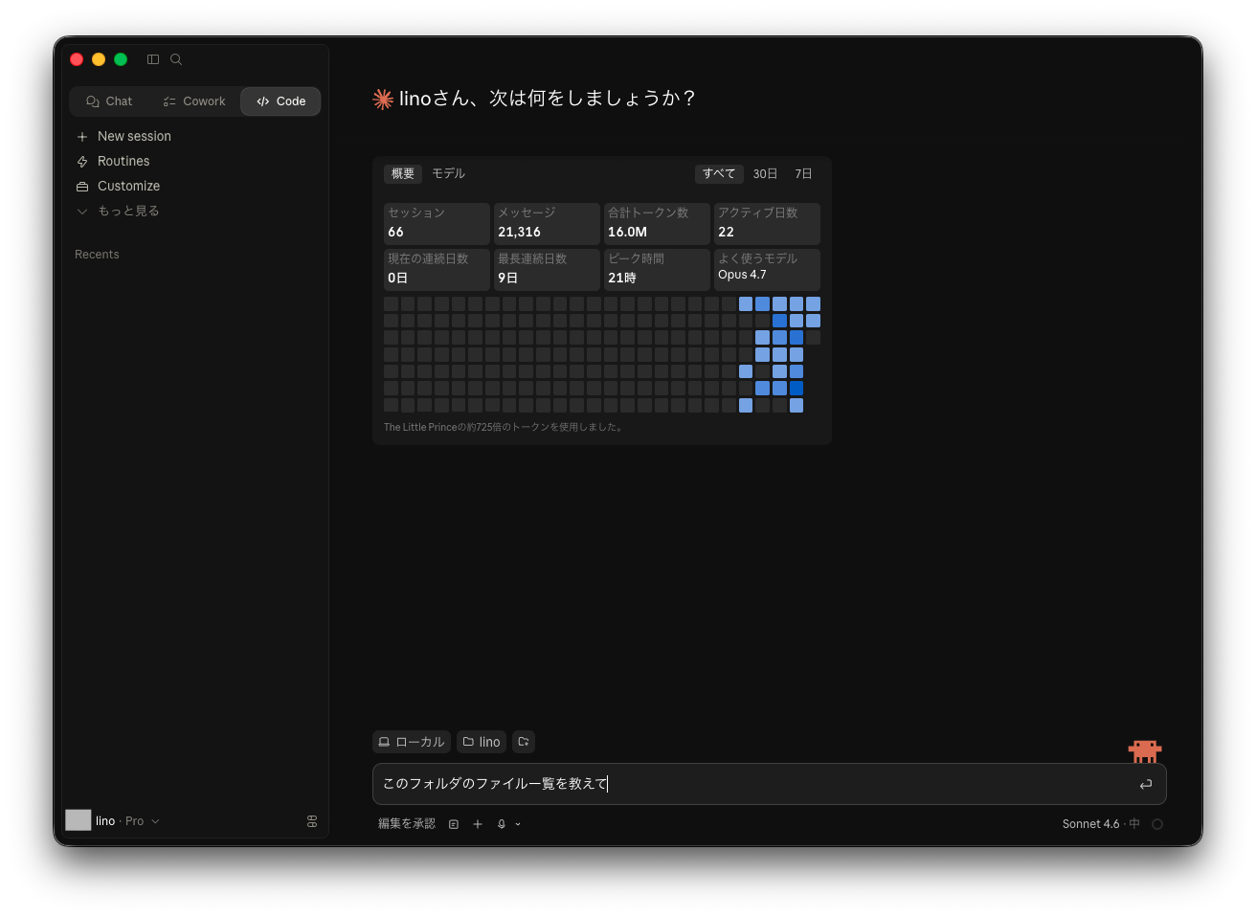Activate the microphone icon
1256x917 pixels.
(x=502, y=824)
